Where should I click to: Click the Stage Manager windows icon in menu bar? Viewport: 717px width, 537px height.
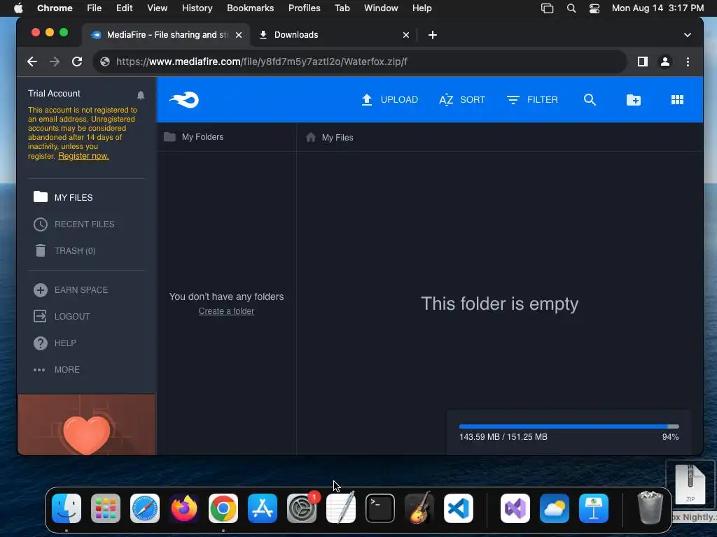click(548, 8)
